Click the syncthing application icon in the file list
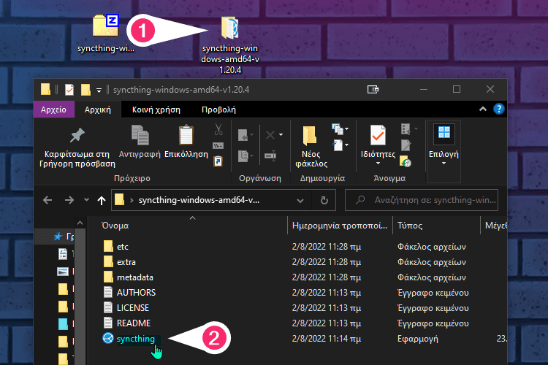 point(108,338)
